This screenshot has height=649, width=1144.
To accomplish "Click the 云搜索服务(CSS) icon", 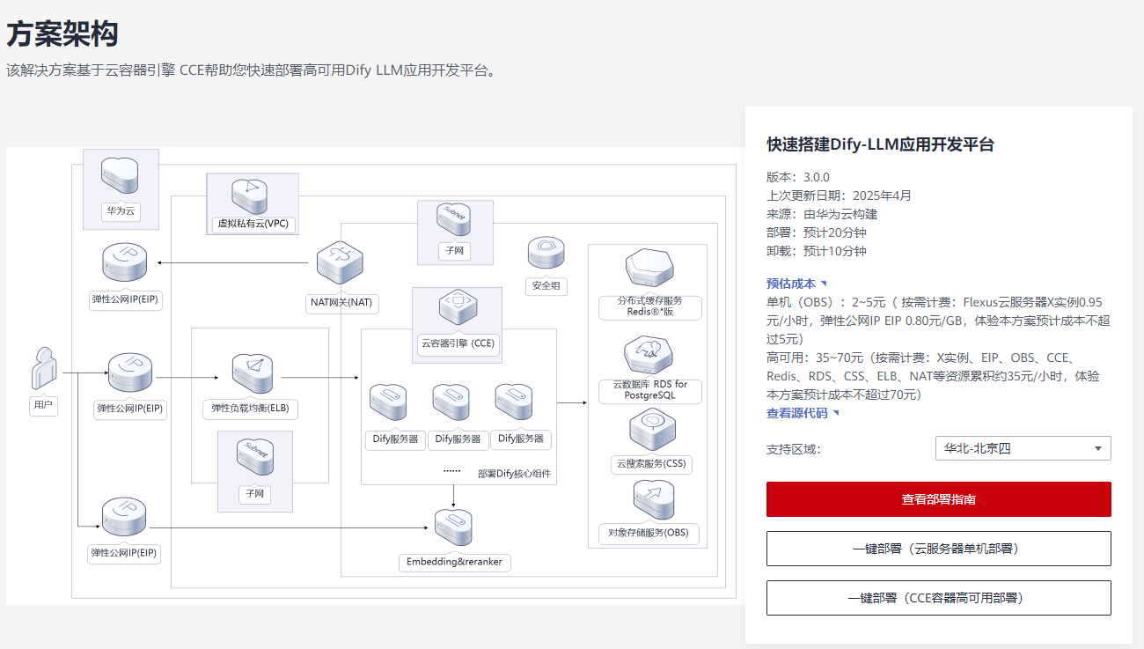I will (x=652, y=431).
